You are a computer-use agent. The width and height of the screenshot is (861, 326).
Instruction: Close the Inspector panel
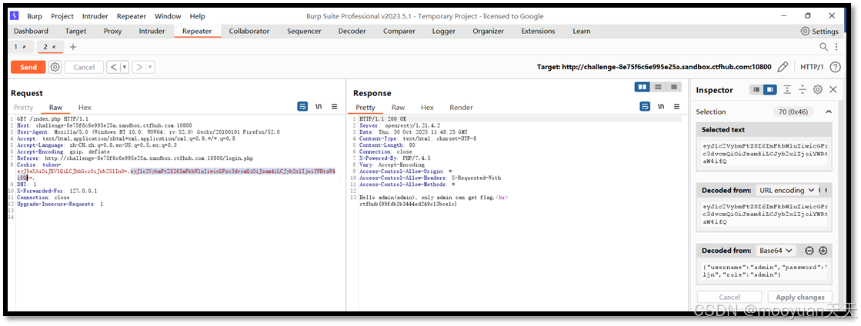click(x=833, y=89)
